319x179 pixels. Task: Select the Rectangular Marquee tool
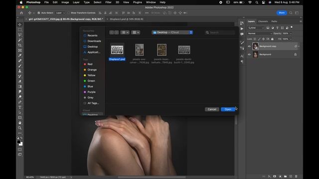tap(20, 30)
